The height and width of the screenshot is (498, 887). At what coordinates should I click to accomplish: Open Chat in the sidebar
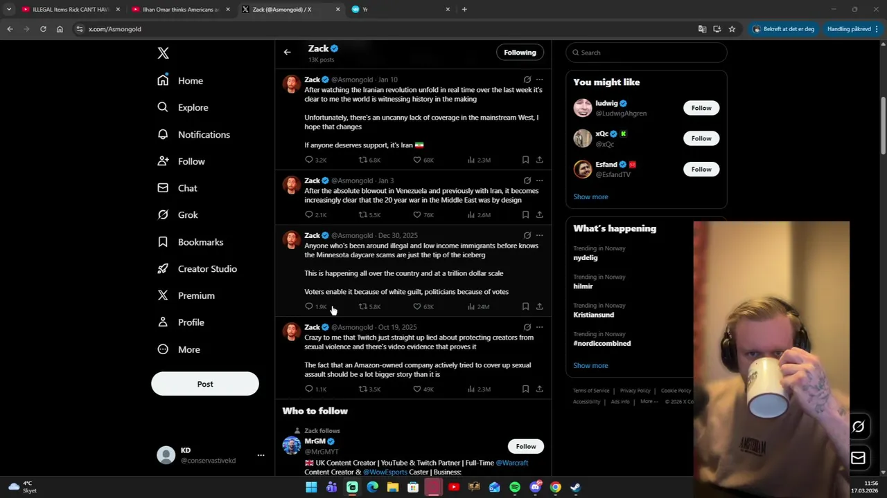pyautogui.click(x=177, y=187)
